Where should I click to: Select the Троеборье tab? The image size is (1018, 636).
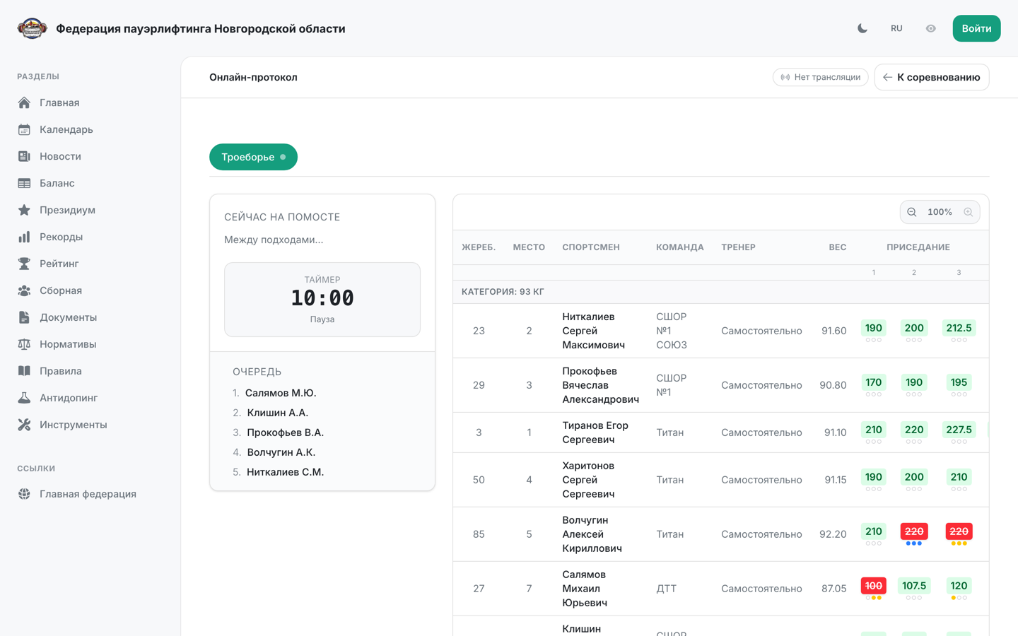coord(253,157)
